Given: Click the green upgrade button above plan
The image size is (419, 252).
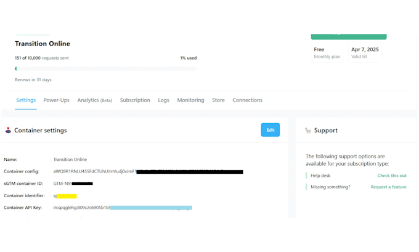Looking at the screenshot, I should (349, 36).
